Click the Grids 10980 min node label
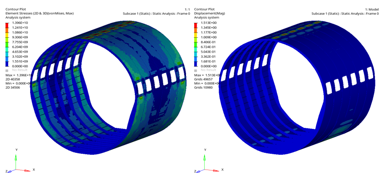Screen dimensions: 386x181 pyautogui.click(x=203, y=88)
